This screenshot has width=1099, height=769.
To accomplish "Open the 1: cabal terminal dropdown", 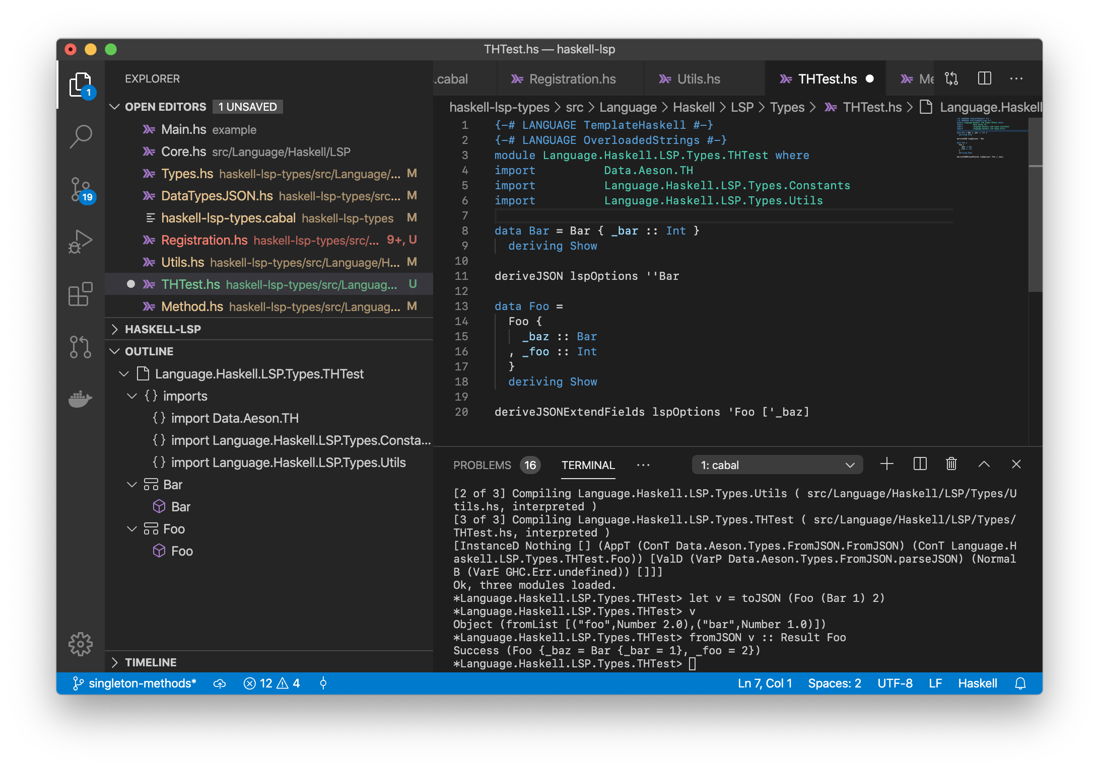I will click(x=777, y=465).
